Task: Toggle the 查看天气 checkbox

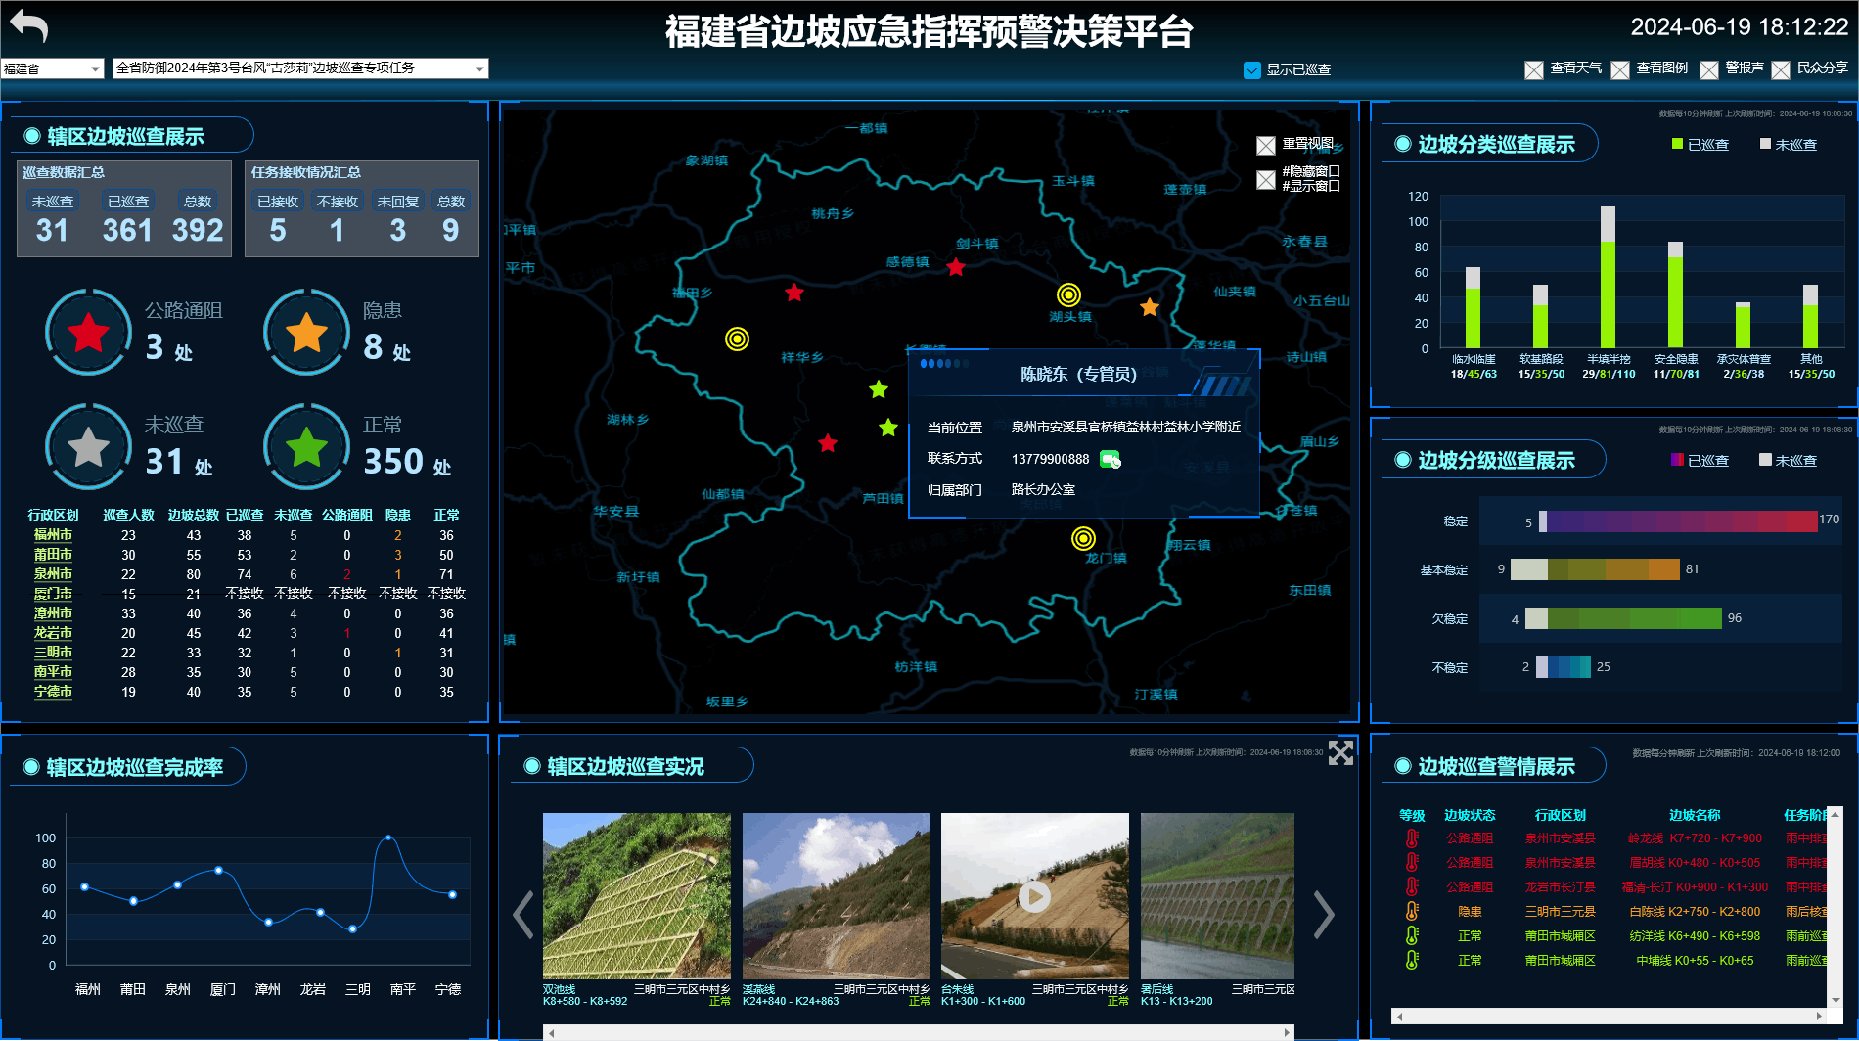Action: pos(1534,69)
